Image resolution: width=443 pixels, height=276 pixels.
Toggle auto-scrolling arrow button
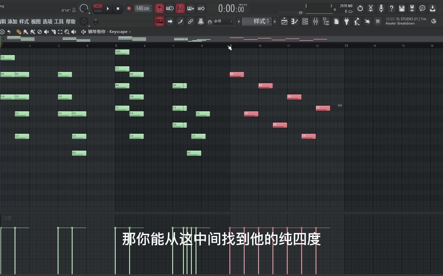click(170, 21)
